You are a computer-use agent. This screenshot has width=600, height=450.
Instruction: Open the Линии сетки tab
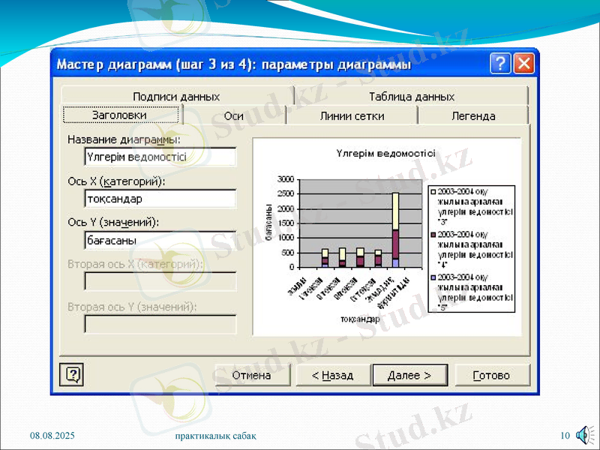point(352,115)
